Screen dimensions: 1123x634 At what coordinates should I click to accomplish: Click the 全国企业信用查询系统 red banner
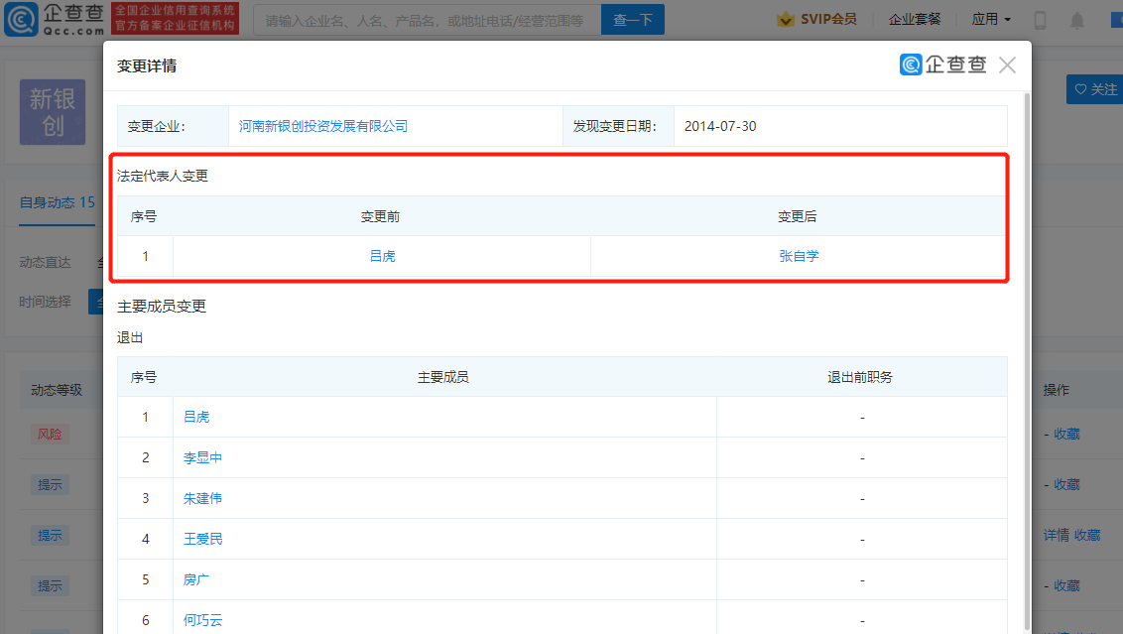(176, 19)
